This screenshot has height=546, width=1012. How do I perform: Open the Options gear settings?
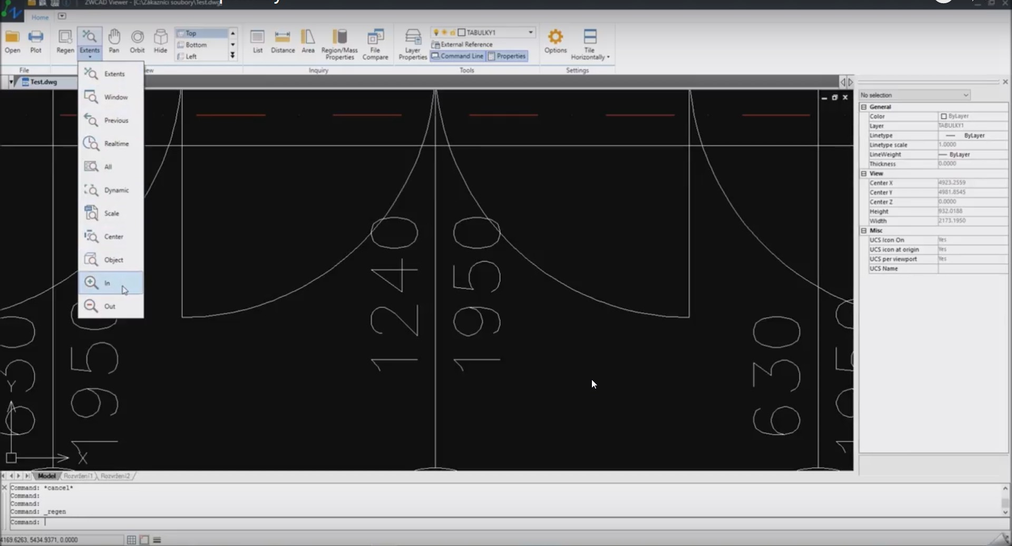tap(555, 41)
